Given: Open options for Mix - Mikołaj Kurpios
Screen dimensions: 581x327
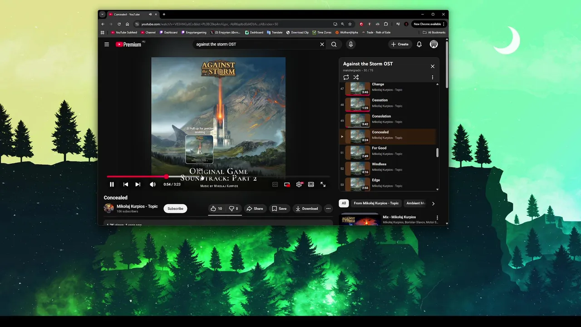Looking at the screenshot, I should [x=437, y=218].
